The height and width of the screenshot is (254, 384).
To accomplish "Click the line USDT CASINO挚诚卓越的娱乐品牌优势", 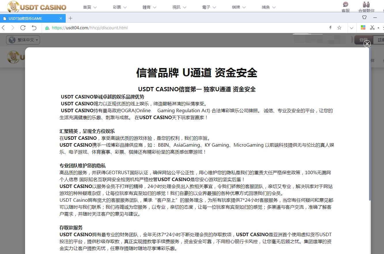I will pyautogui.click(x=103, y=97).
